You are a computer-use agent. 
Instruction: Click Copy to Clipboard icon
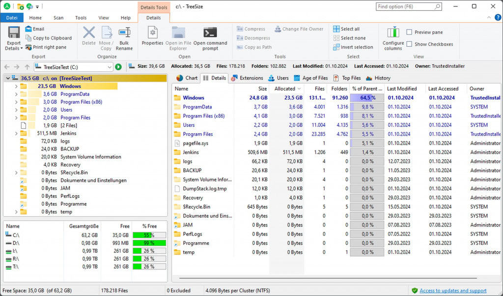28,38
